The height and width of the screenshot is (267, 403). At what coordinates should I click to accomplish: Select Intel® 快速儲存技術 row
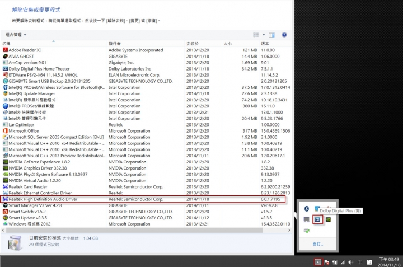coord(147,112)
